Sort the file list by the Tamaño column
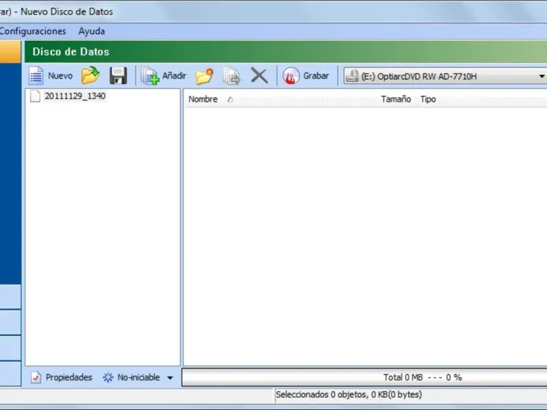 [369, 99]
